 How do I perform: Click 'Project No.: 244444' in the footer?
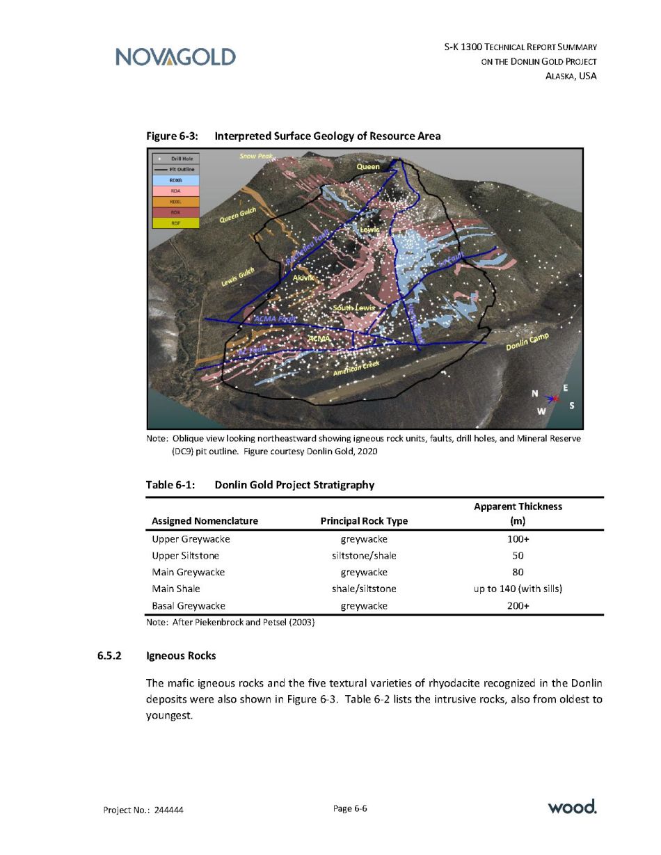click(x=143, y=810)
